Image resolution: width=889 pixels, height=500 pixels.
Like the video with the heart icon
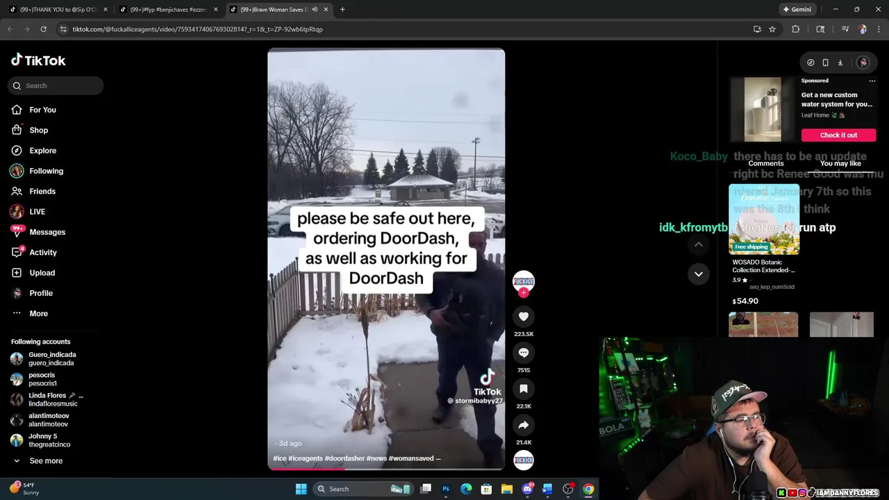coord(524,317)
